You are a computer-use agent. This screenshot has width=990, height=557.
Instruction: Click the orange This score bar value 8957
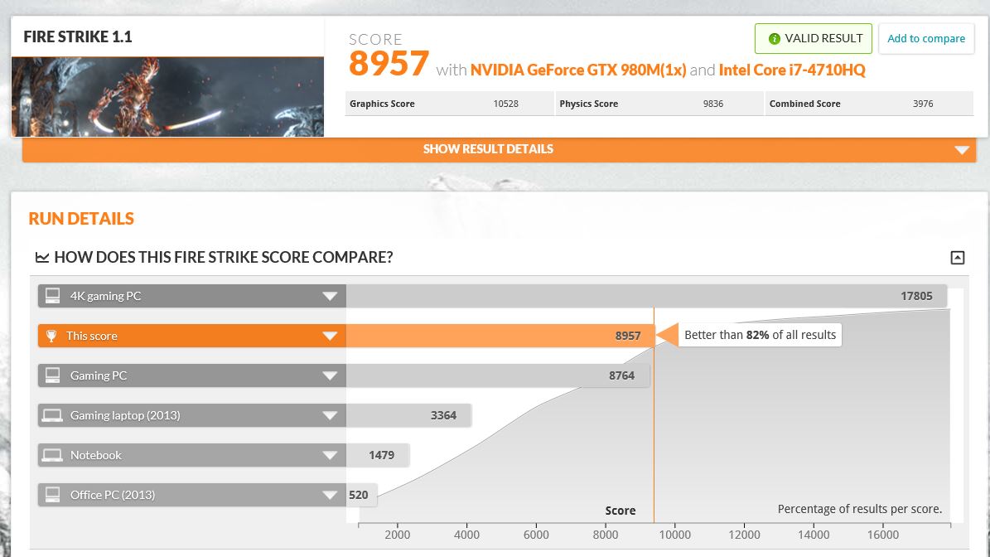[x=628, y=336]
